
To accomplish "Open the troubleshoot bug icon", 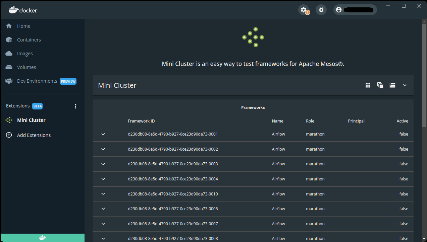I will pyautogui.click(x=321, y=10).
